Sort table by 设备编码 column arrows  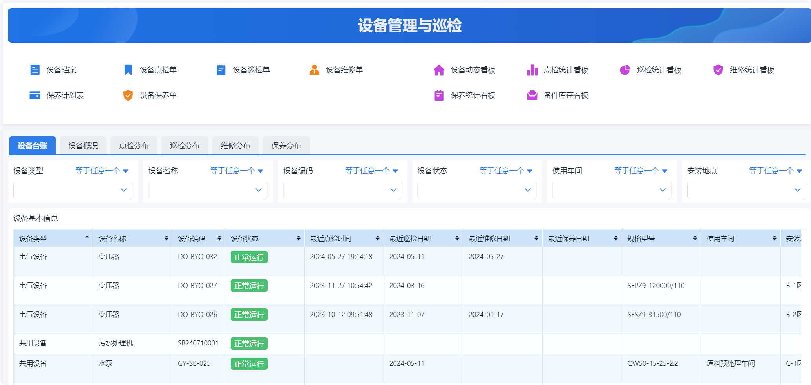pyautogui.click(x=219, y=238)
